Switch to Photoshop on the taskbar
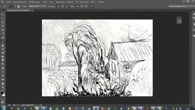 pos(96,108)
